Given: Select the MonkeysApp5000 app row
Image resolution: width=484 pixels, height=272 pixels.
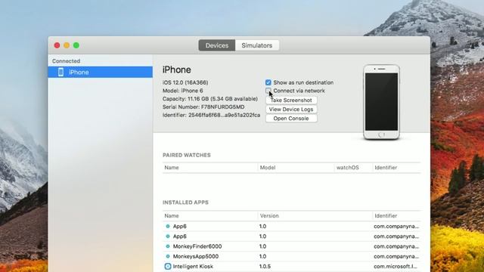Looking at the screenshot, I should [291, 256].
